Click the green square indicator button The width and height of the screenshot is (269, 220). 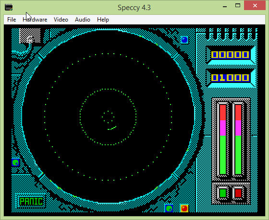pyautogui.click(x=223, y=193)
